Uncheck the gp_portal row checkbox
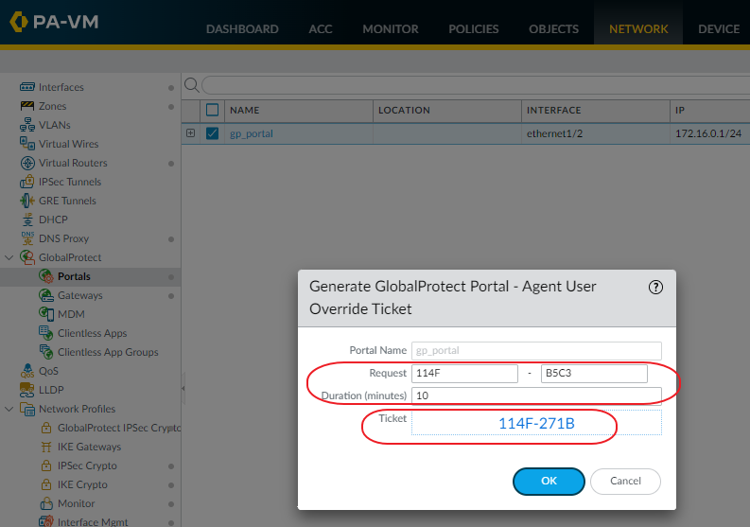The width and height of the screenshot is (750, 527). (212, 133)
